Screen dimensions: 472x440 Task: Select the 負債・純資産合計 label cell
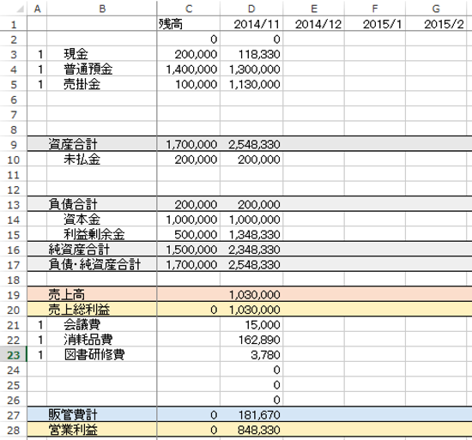point(102,265)
